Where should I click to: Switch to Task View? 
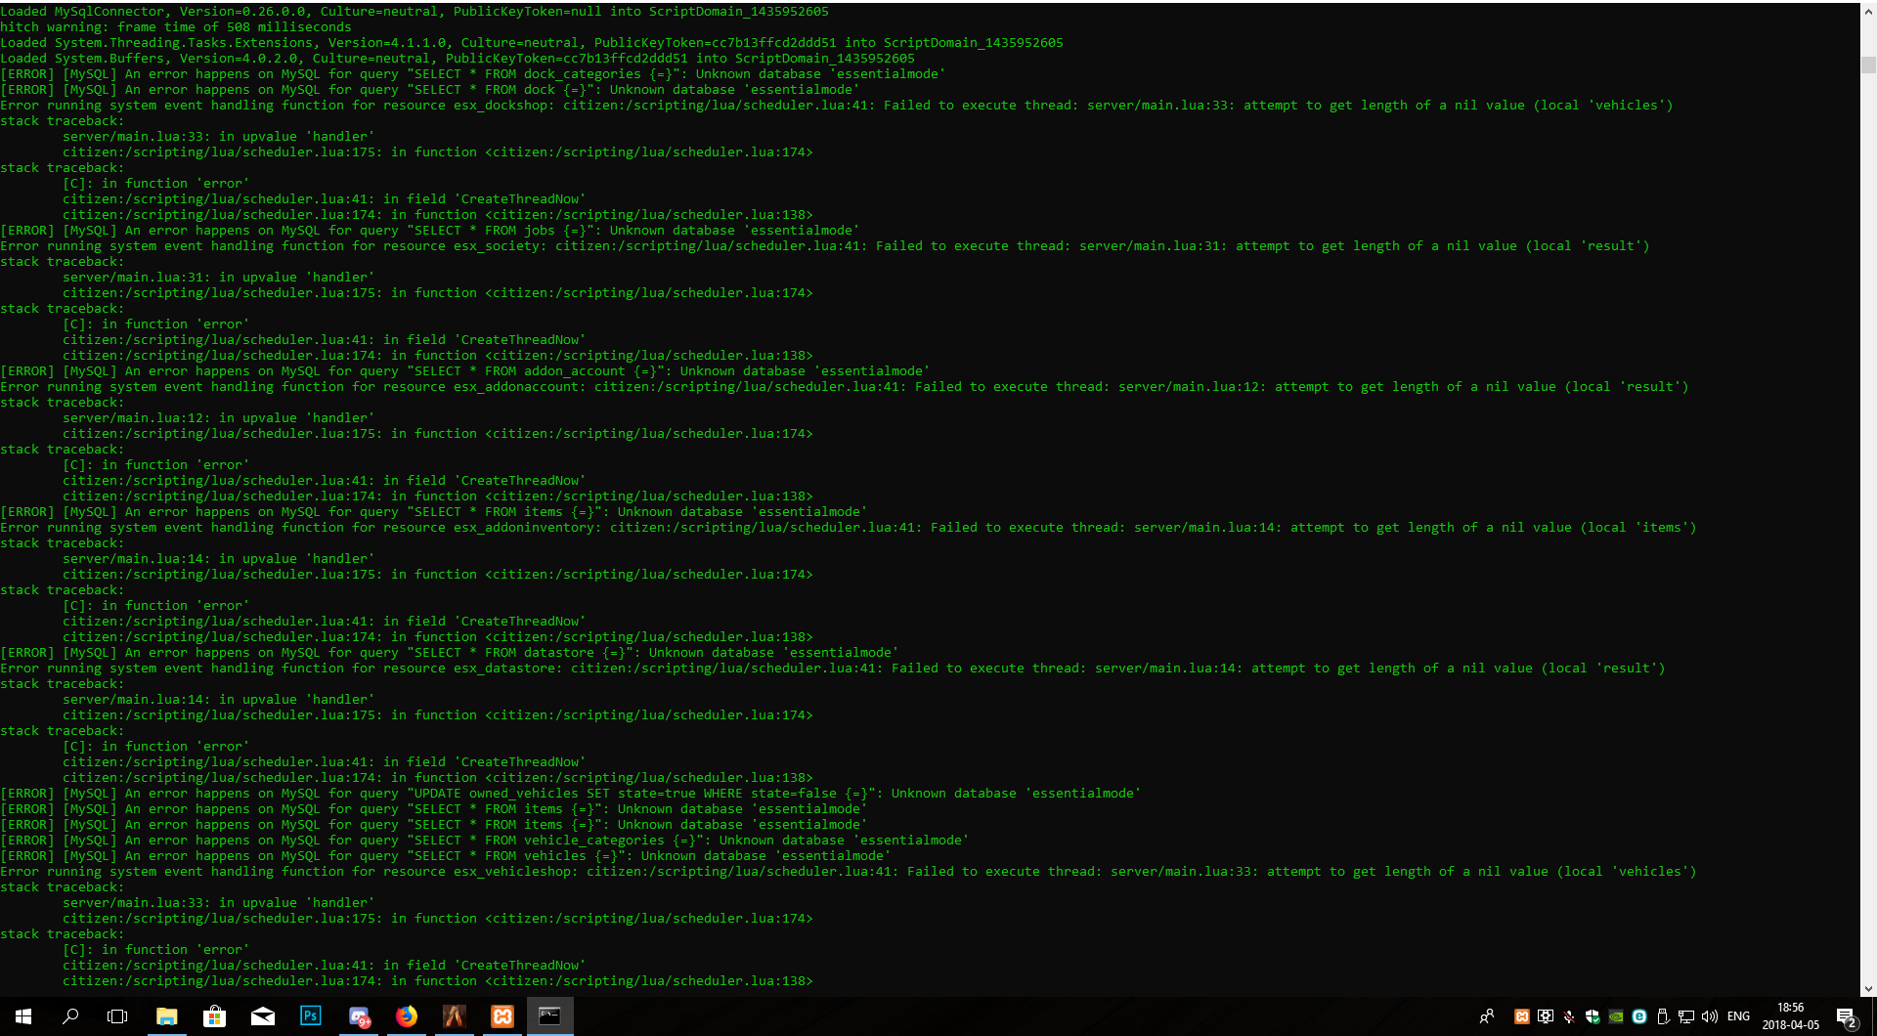117,1016
